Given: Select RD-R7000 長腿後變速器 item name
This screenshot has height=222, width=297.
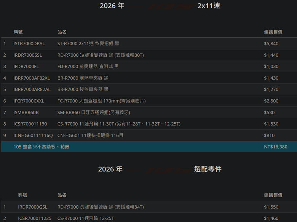Looking at the screenshot, I should (101, 207).
